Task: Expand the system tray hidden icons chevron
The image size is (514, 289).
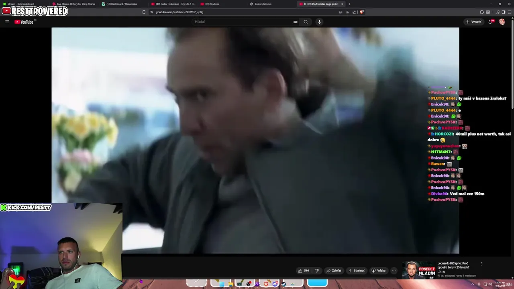Action: 472,284
